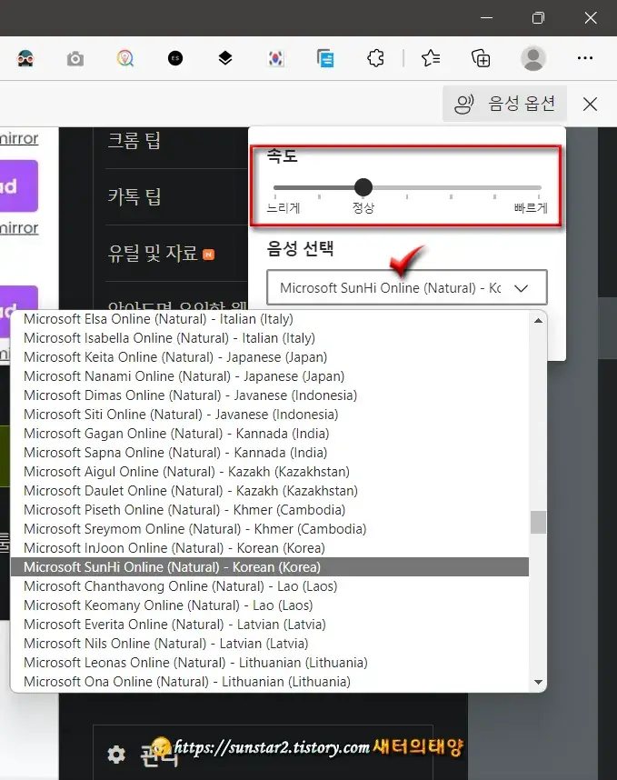The image size is (617, 780).
Task: Click the settings gear icon at page bottom
Action: click(116, 755)
